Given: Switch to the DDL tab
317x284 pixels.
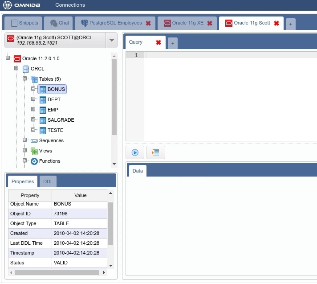Looking at the screenshot, I should (48, 181).
